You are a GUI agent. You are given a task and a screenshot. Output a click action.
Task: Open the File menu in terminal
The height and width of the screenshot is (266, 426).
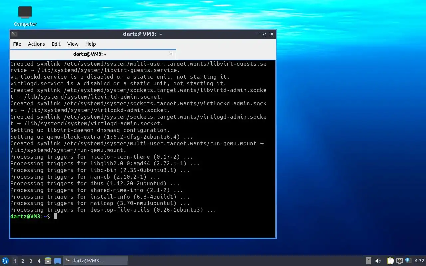[x=17, y=44]
